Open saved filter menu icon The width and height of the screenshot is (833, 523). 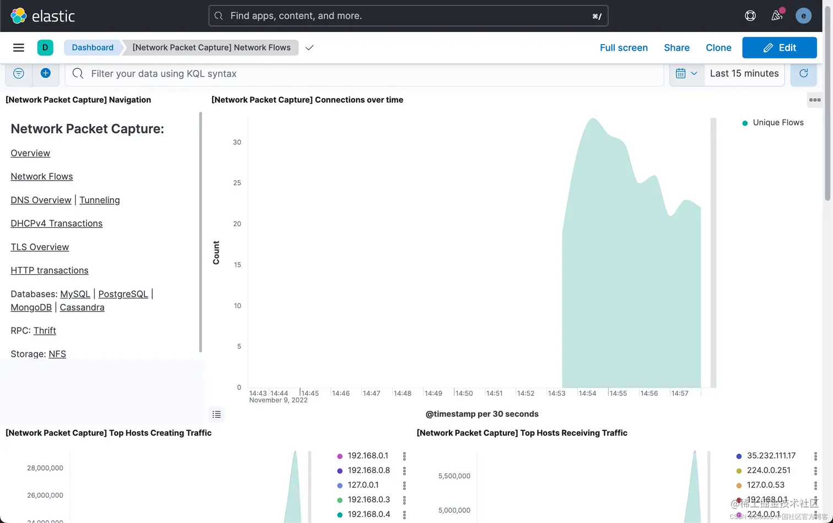pos(19,73)
